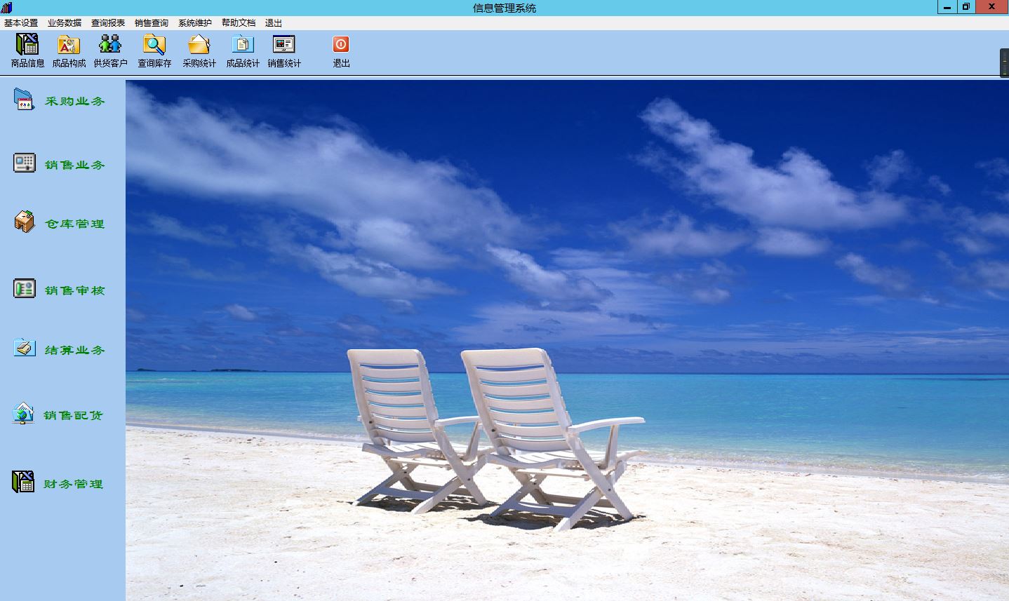Close the 信息管理系统 window
The height and width of the screenshot is (601, 1009).
[992, 7]
